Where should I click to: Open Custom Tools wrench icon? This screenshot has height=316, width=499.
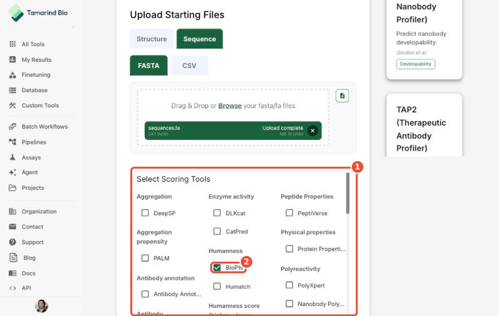(12, 106)
